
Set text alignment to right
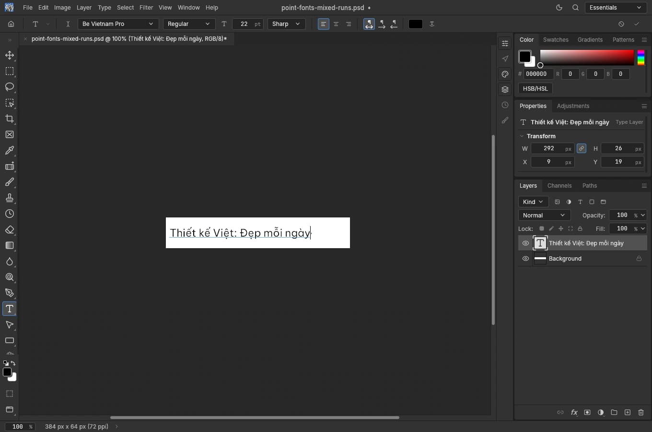click(x=349, y=24)
